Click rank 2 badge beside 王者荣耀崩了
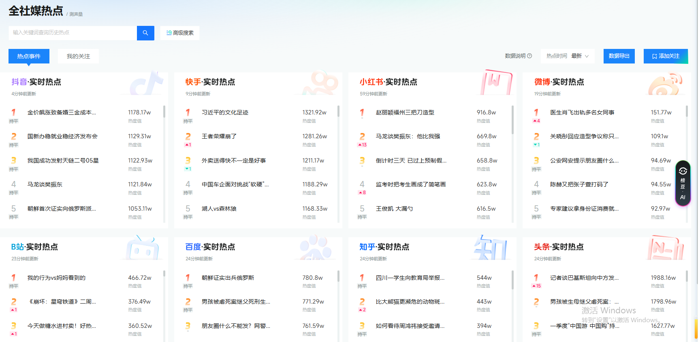 (188, 136)
